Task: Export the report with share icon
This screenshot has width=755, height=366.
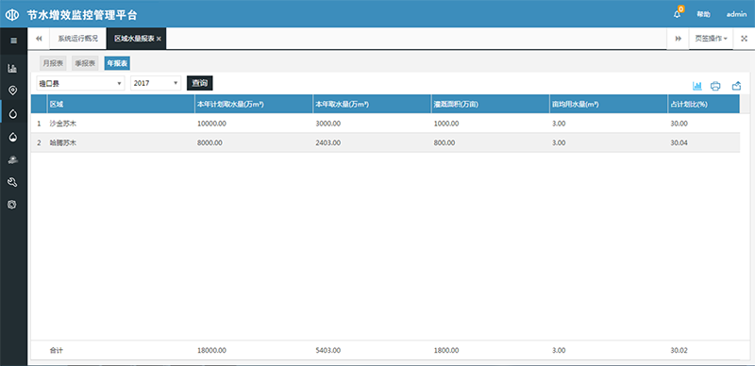Action: point(736,86)
